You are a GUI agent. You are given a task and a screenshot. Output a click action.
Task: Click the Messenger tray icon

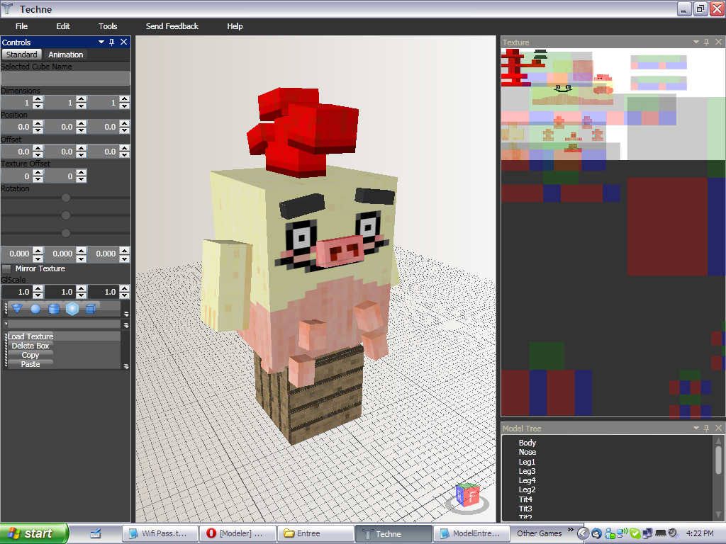point(610,533)
